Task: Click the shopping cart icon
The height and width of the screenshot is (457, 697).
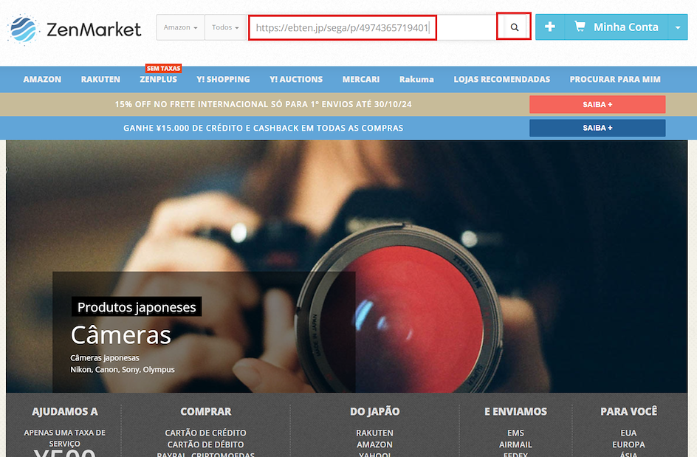Action: click(x=580, y=27)
